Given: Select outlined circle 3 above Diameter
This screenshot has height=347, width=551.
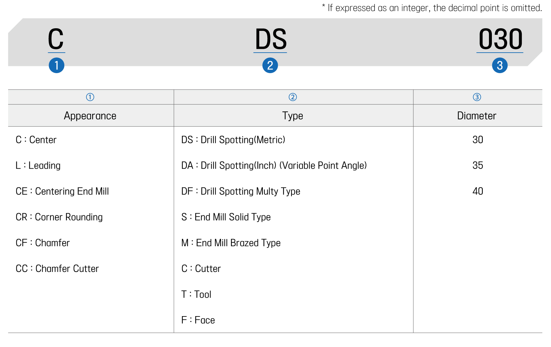Looking at the screenshot, I should (477, 97).
